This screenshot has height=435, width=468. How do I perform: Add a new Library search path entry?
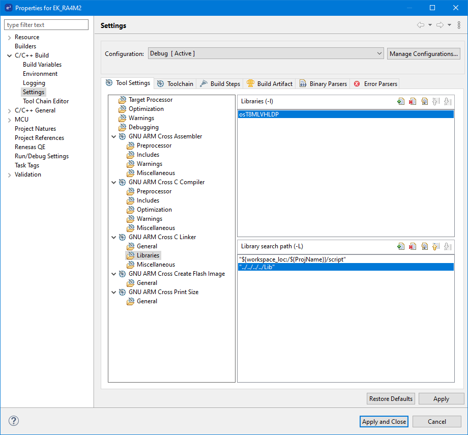(401, 247)
